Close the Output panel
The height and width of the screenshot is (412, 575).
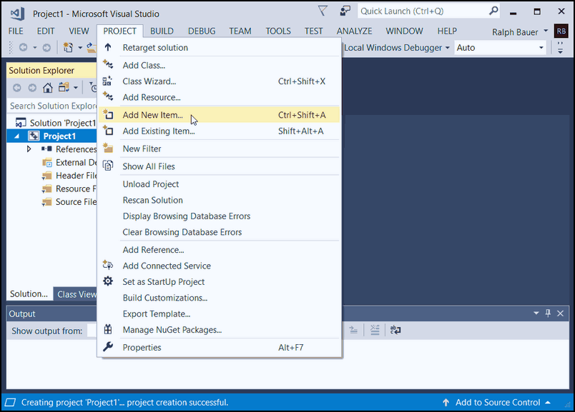coord(560,313)
